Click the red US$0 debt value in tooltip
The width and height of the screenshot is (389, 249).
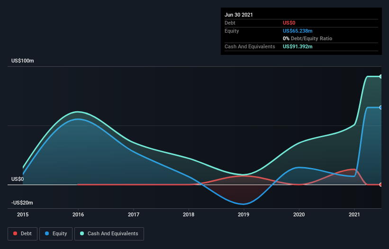pos(289,23)
